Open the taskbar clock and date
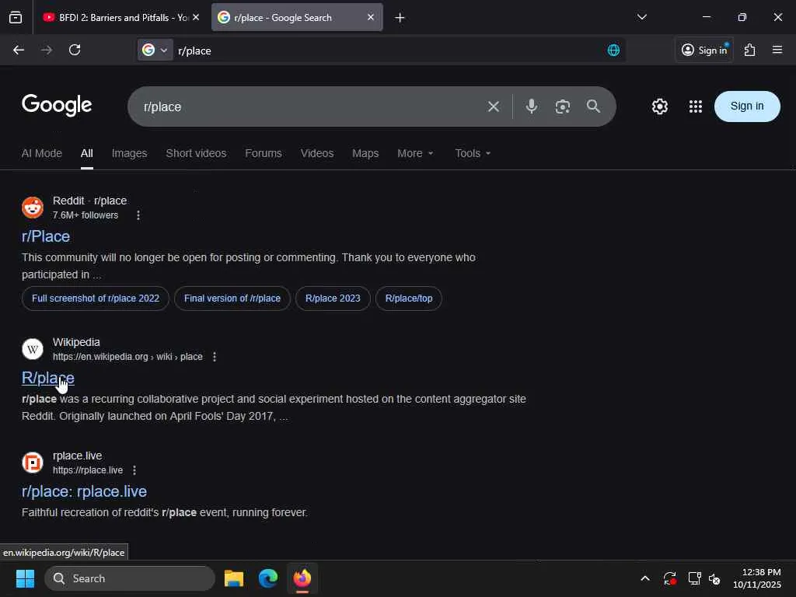Screen dimensions: 796x597 coord(756,578)
